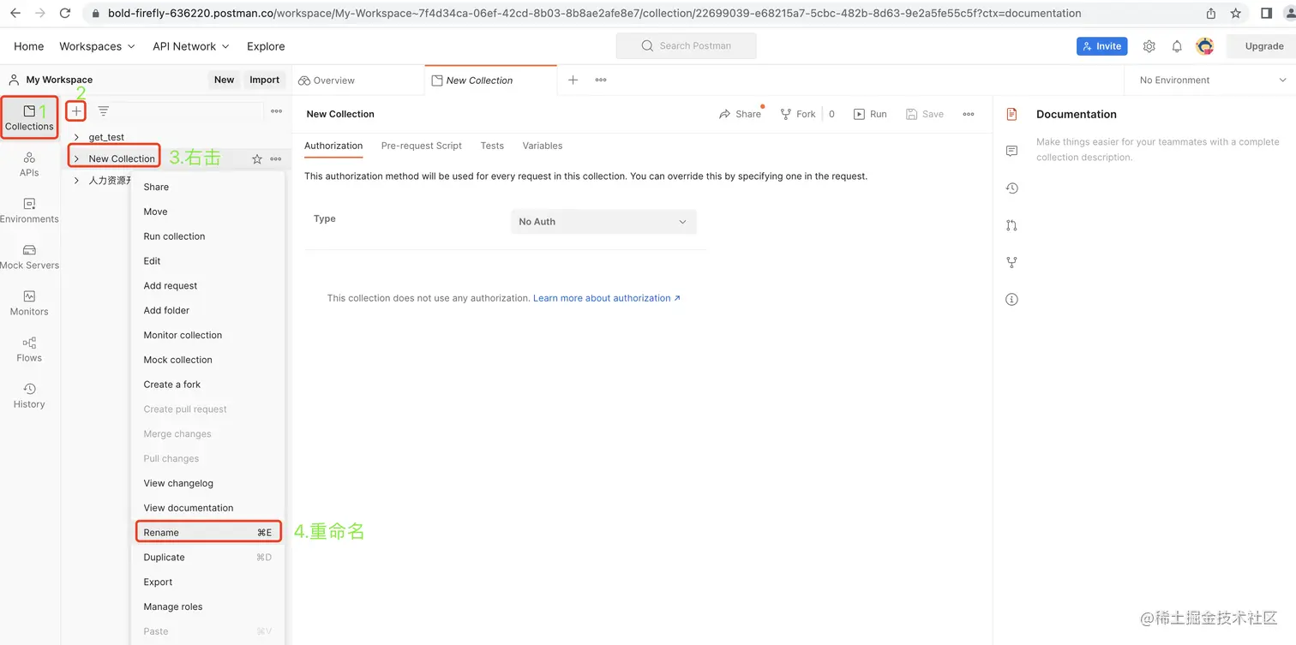The image size is (1296, 645).
Task: Switch to the Variables tab
Action: 543,146
